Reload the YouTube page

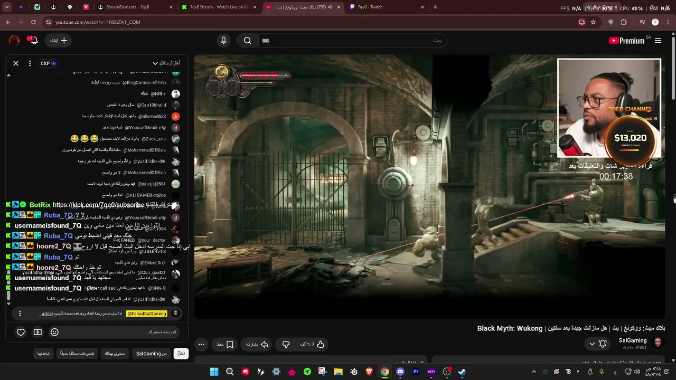pos(33,22)
